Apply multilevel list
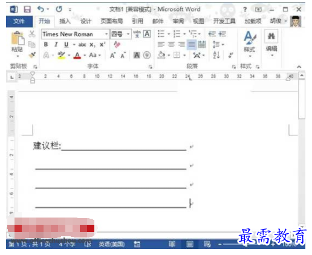 point(193,34)
